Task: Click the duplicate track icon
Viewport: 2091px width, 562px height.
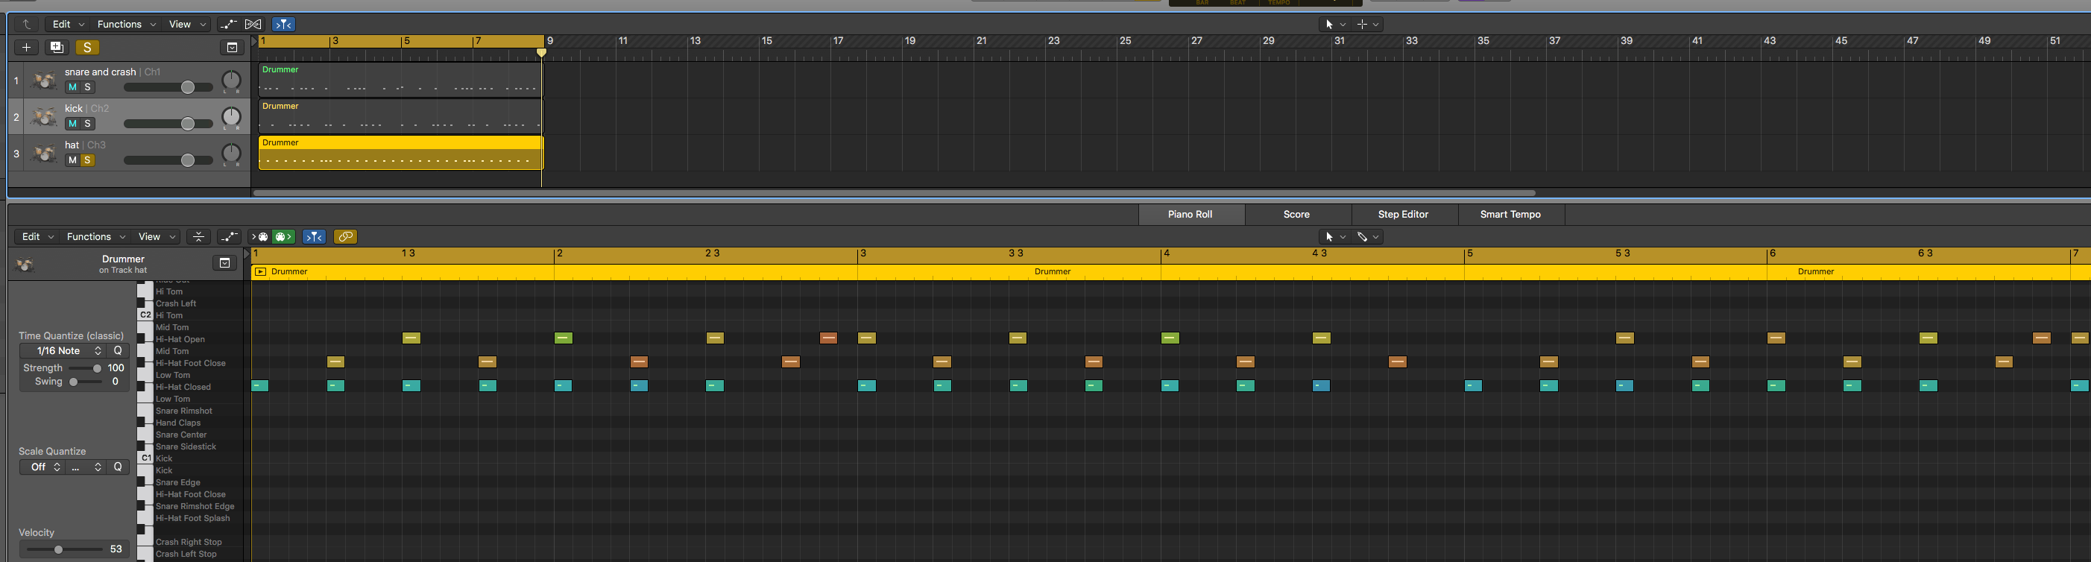Action: tap(57, 47)
